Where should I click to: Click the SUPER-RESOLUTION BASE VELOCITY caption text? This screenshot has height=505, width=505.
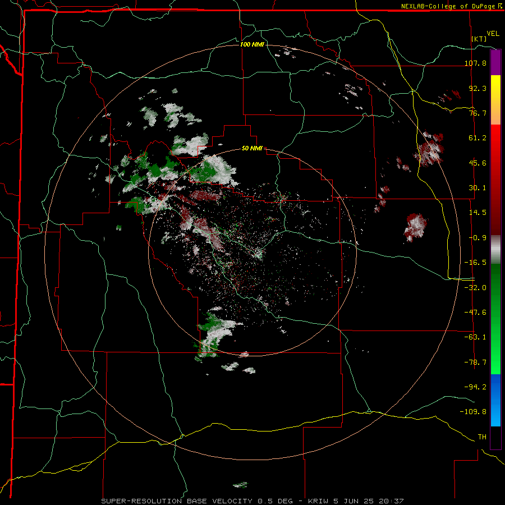click(177, 501)
